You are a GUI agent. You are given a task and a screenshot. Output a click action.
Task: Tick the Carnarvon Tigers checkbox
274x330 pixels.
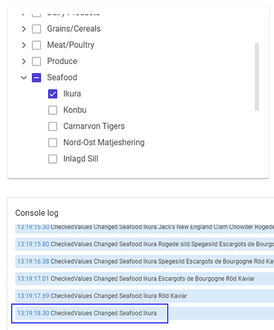click(53, 127)
